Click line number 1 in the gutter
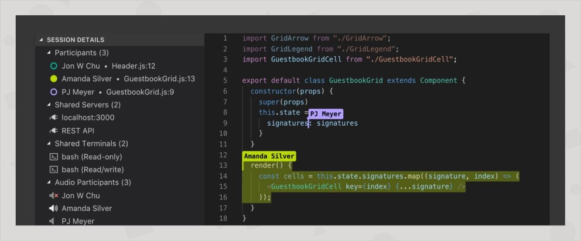Viewport: 581px width, 241px height. point(225,38)
